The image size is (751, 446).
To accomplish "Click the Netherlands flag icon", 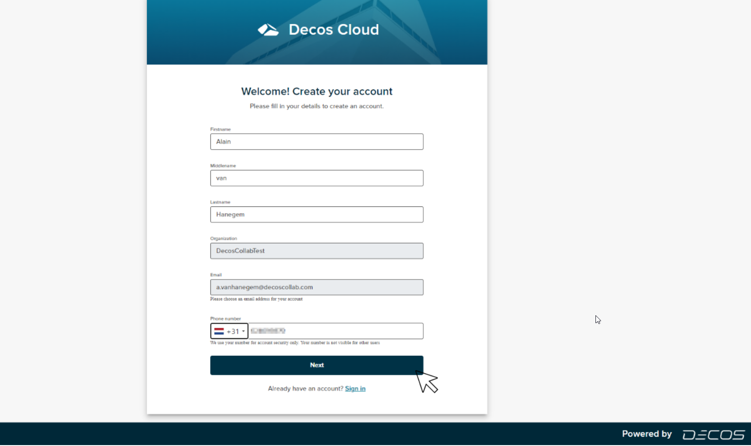I will [219, 331].
